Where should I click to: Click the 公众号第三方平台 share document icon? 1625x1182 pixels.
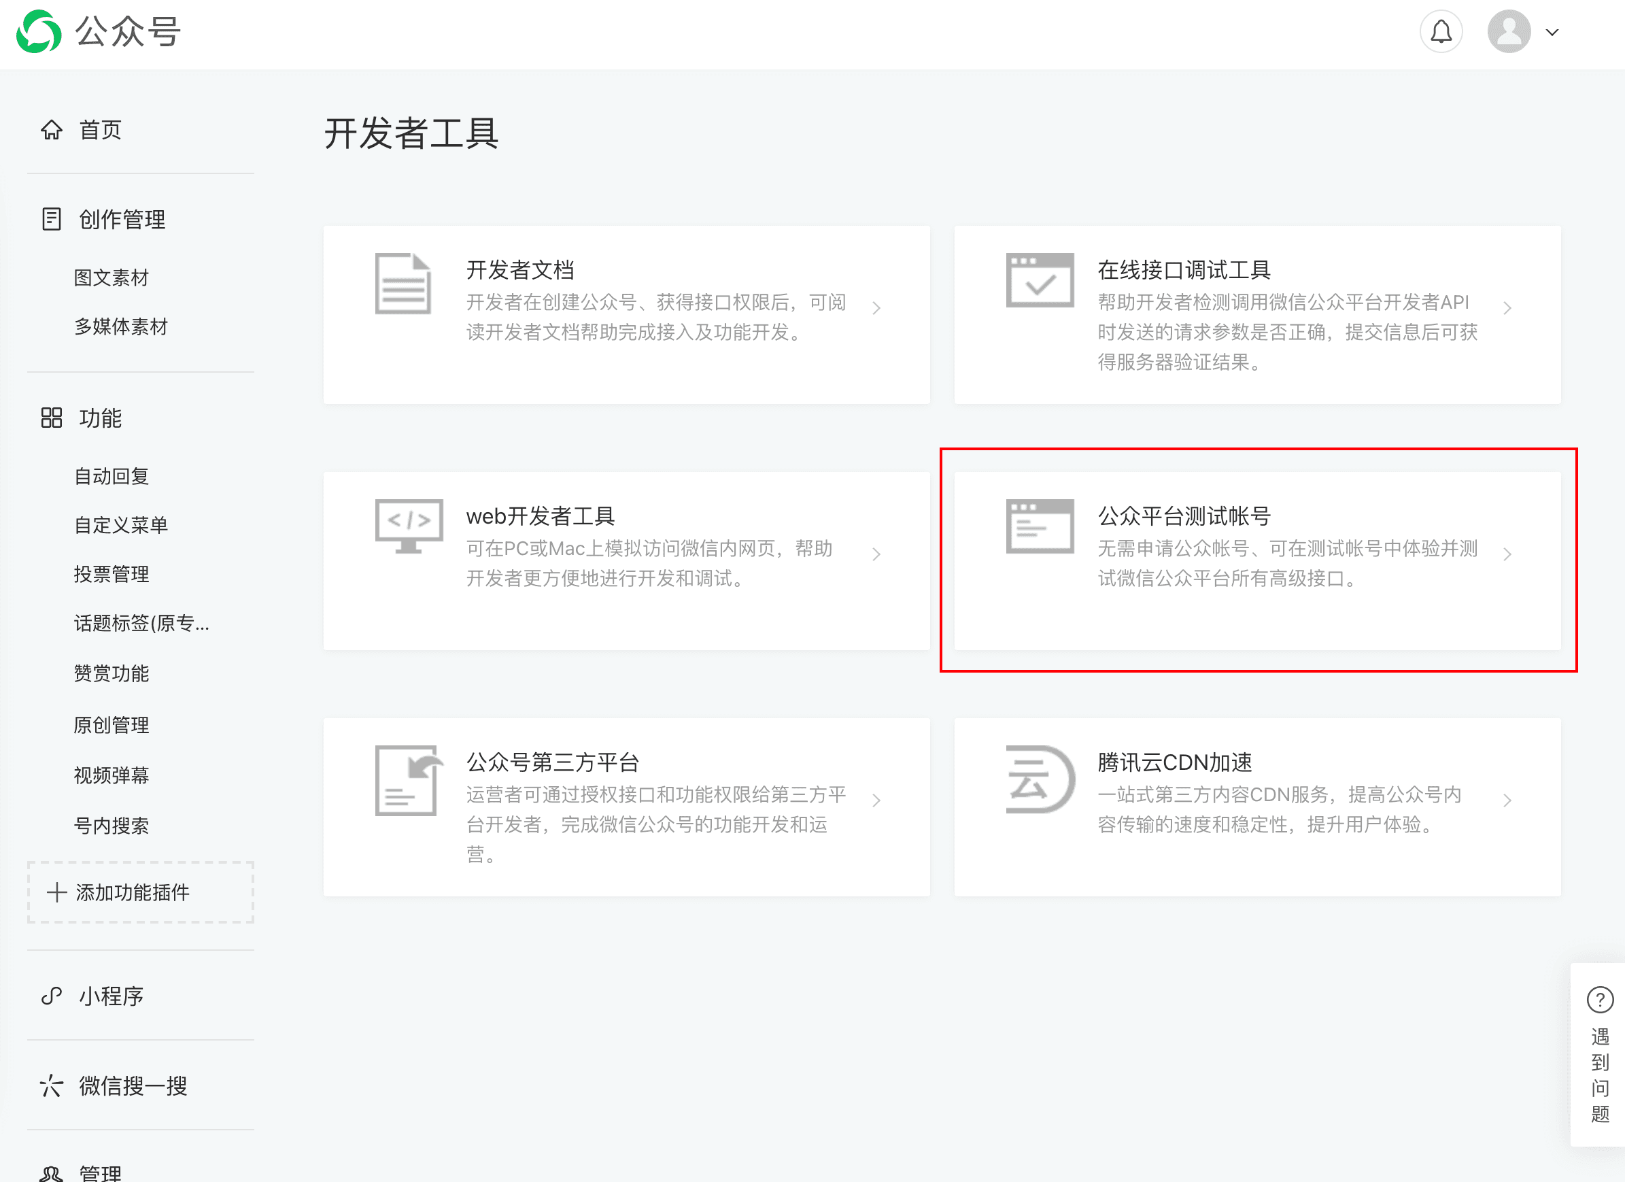coord(407,780)
